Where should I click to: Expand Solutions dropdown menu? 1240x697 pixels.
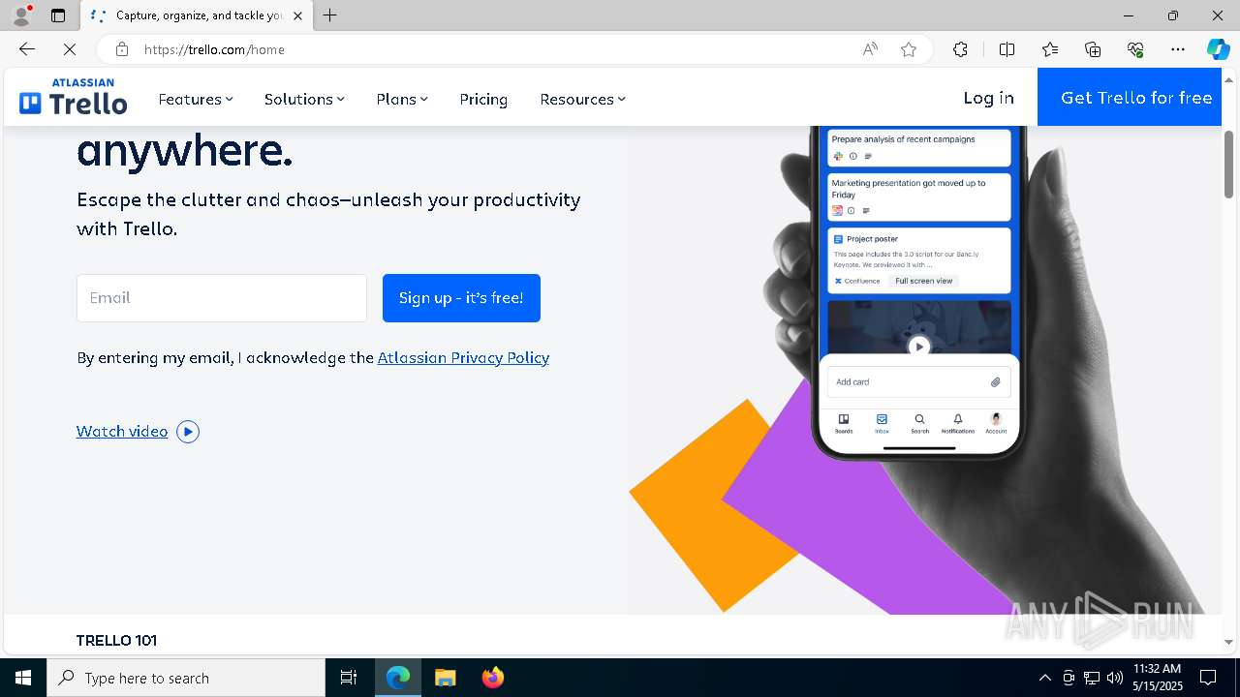pyautogui.click(x=304, y=99)
